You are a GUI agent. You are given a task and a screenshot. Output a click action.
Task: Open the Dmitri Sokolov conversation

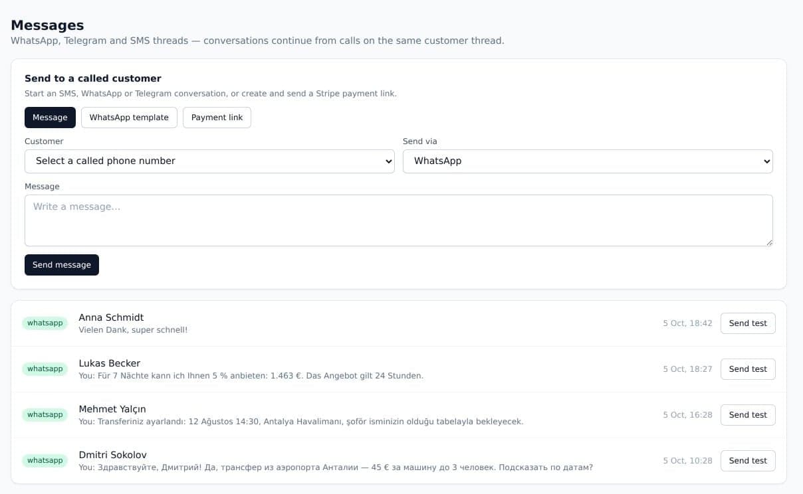[x=399, y=461]
